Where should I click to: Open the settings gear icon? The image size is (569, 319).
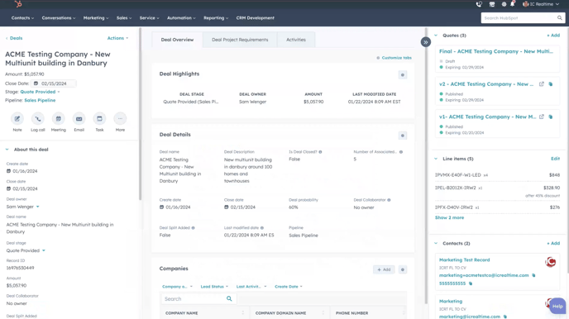tap(504, 4)
